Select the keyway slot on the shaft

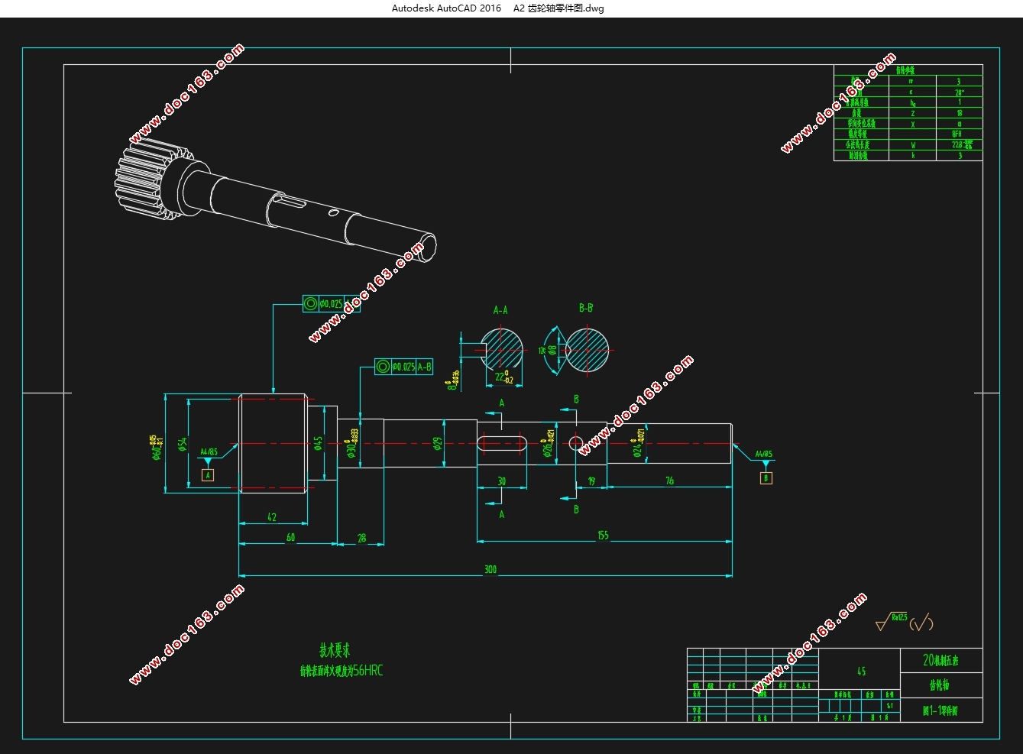(502, 443)
